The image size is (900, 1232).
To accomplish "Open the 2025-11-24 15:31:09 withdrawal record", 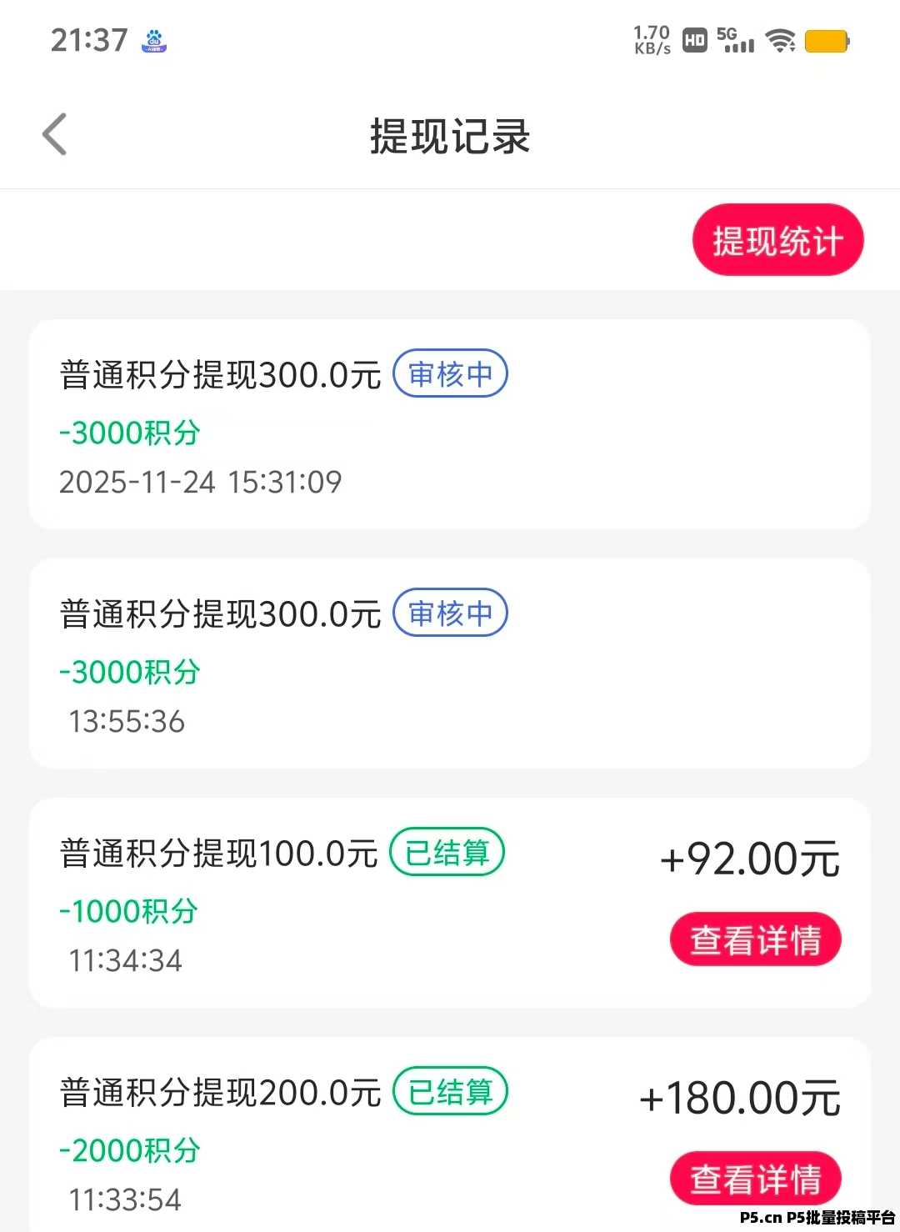I will 450,424.
